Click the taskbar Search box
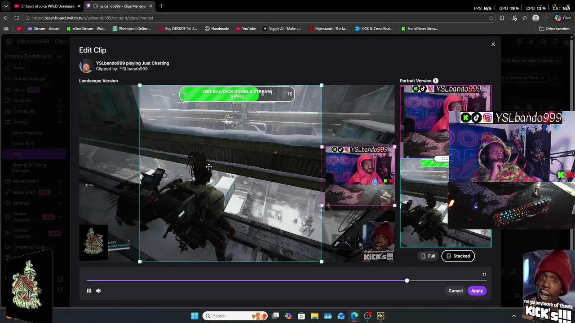The width and height of the screenshot is (575, 323). 236,316
